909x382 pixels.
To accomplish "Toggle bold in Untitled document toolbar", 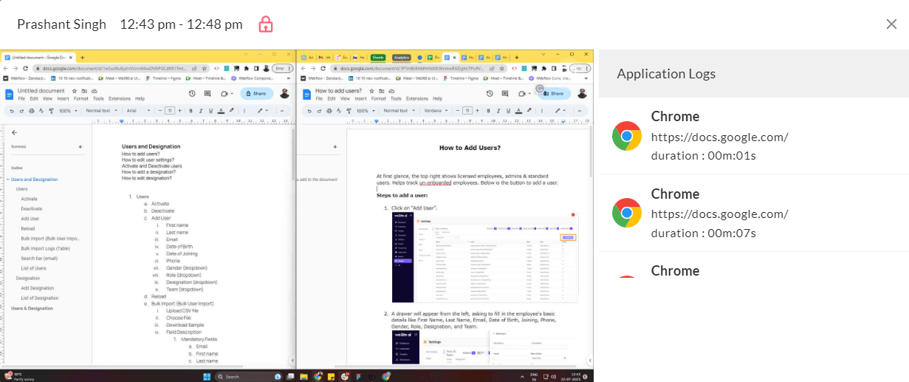I will coord(191,111).
